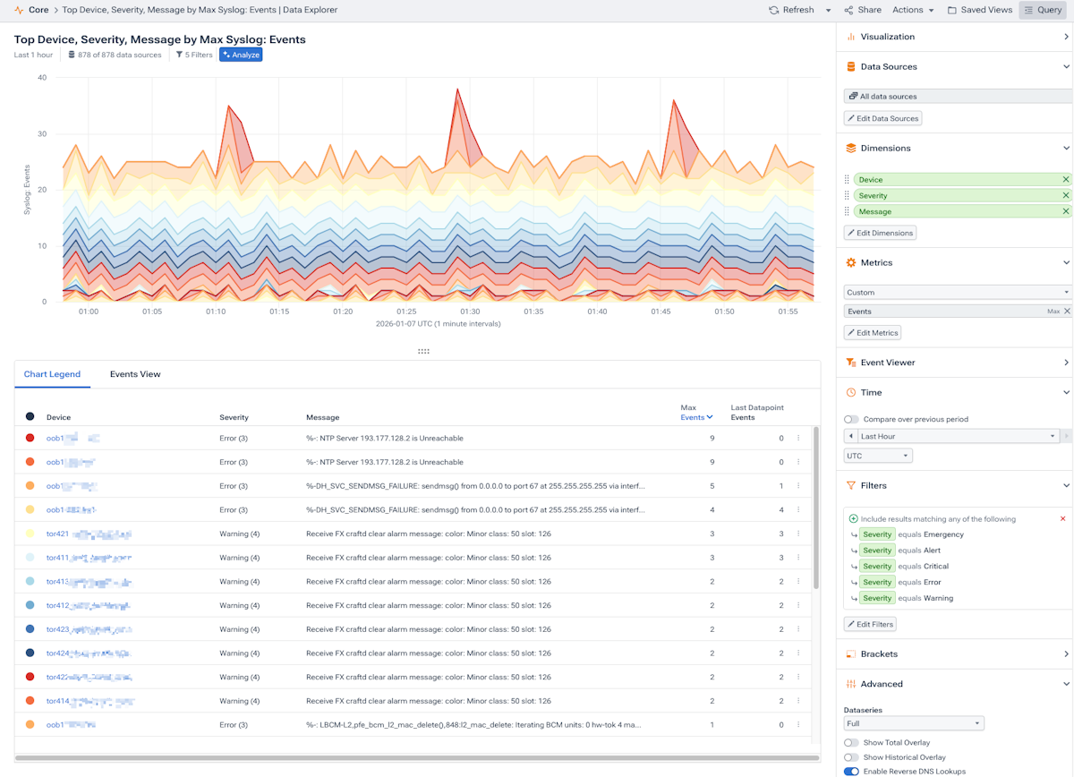
Task: Open the Dataseries Full dropdown
Action: point(914,723)
